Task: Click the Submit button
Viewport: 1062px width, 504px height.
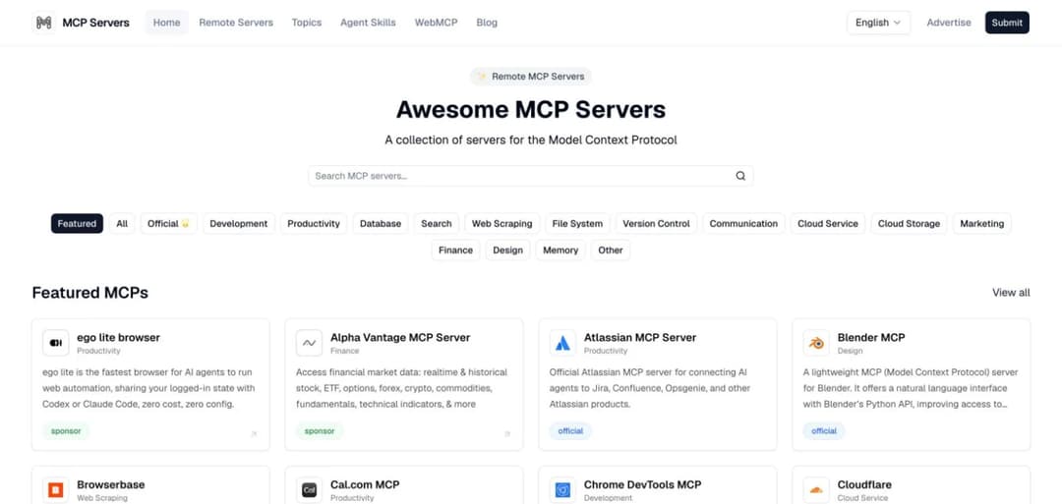Action: [x=1007, y=23]
